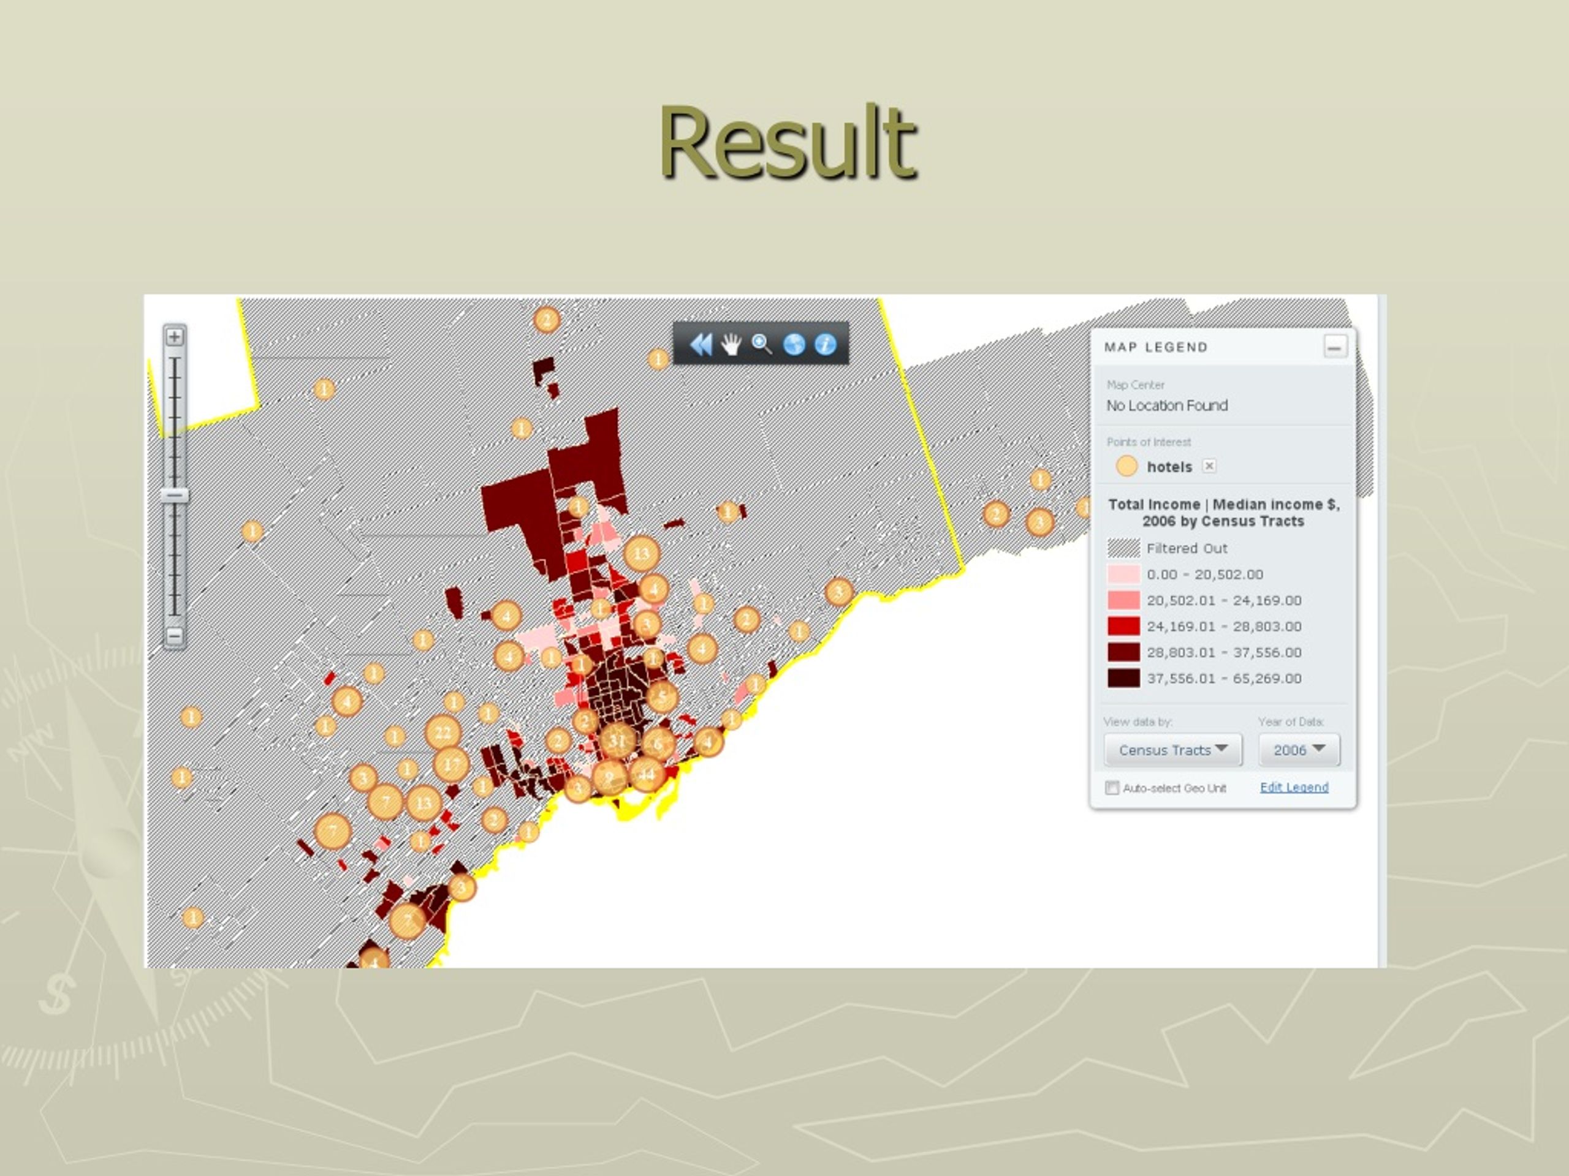Click the double-arrow back icon in map toolbar

click(x=701, y=344)
